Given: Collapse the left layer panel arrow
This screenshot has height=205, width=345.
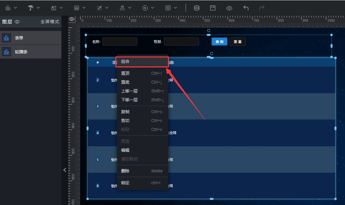Looking at the screenshot, I should pyautogui.click(x=64, y=170).
